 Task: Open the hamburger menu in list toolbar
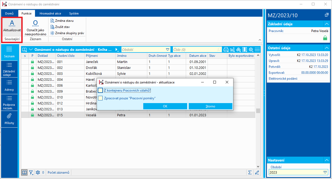[257, 50]
